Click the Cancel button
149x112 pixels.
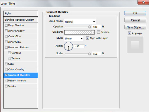135,20
